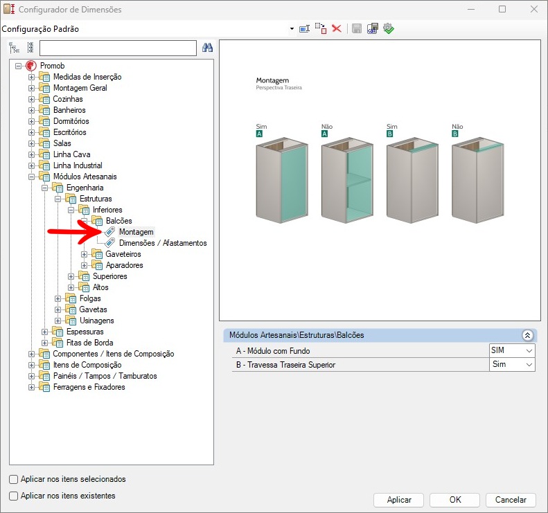548x513 pixels.
Task: Check Aplicar nos itens existentes
Action: (x=14, y=496)
